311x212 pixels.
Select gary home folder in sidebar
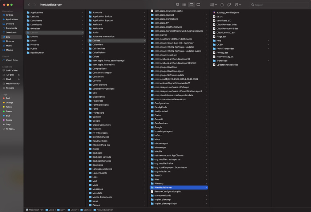tap(11, 37)
